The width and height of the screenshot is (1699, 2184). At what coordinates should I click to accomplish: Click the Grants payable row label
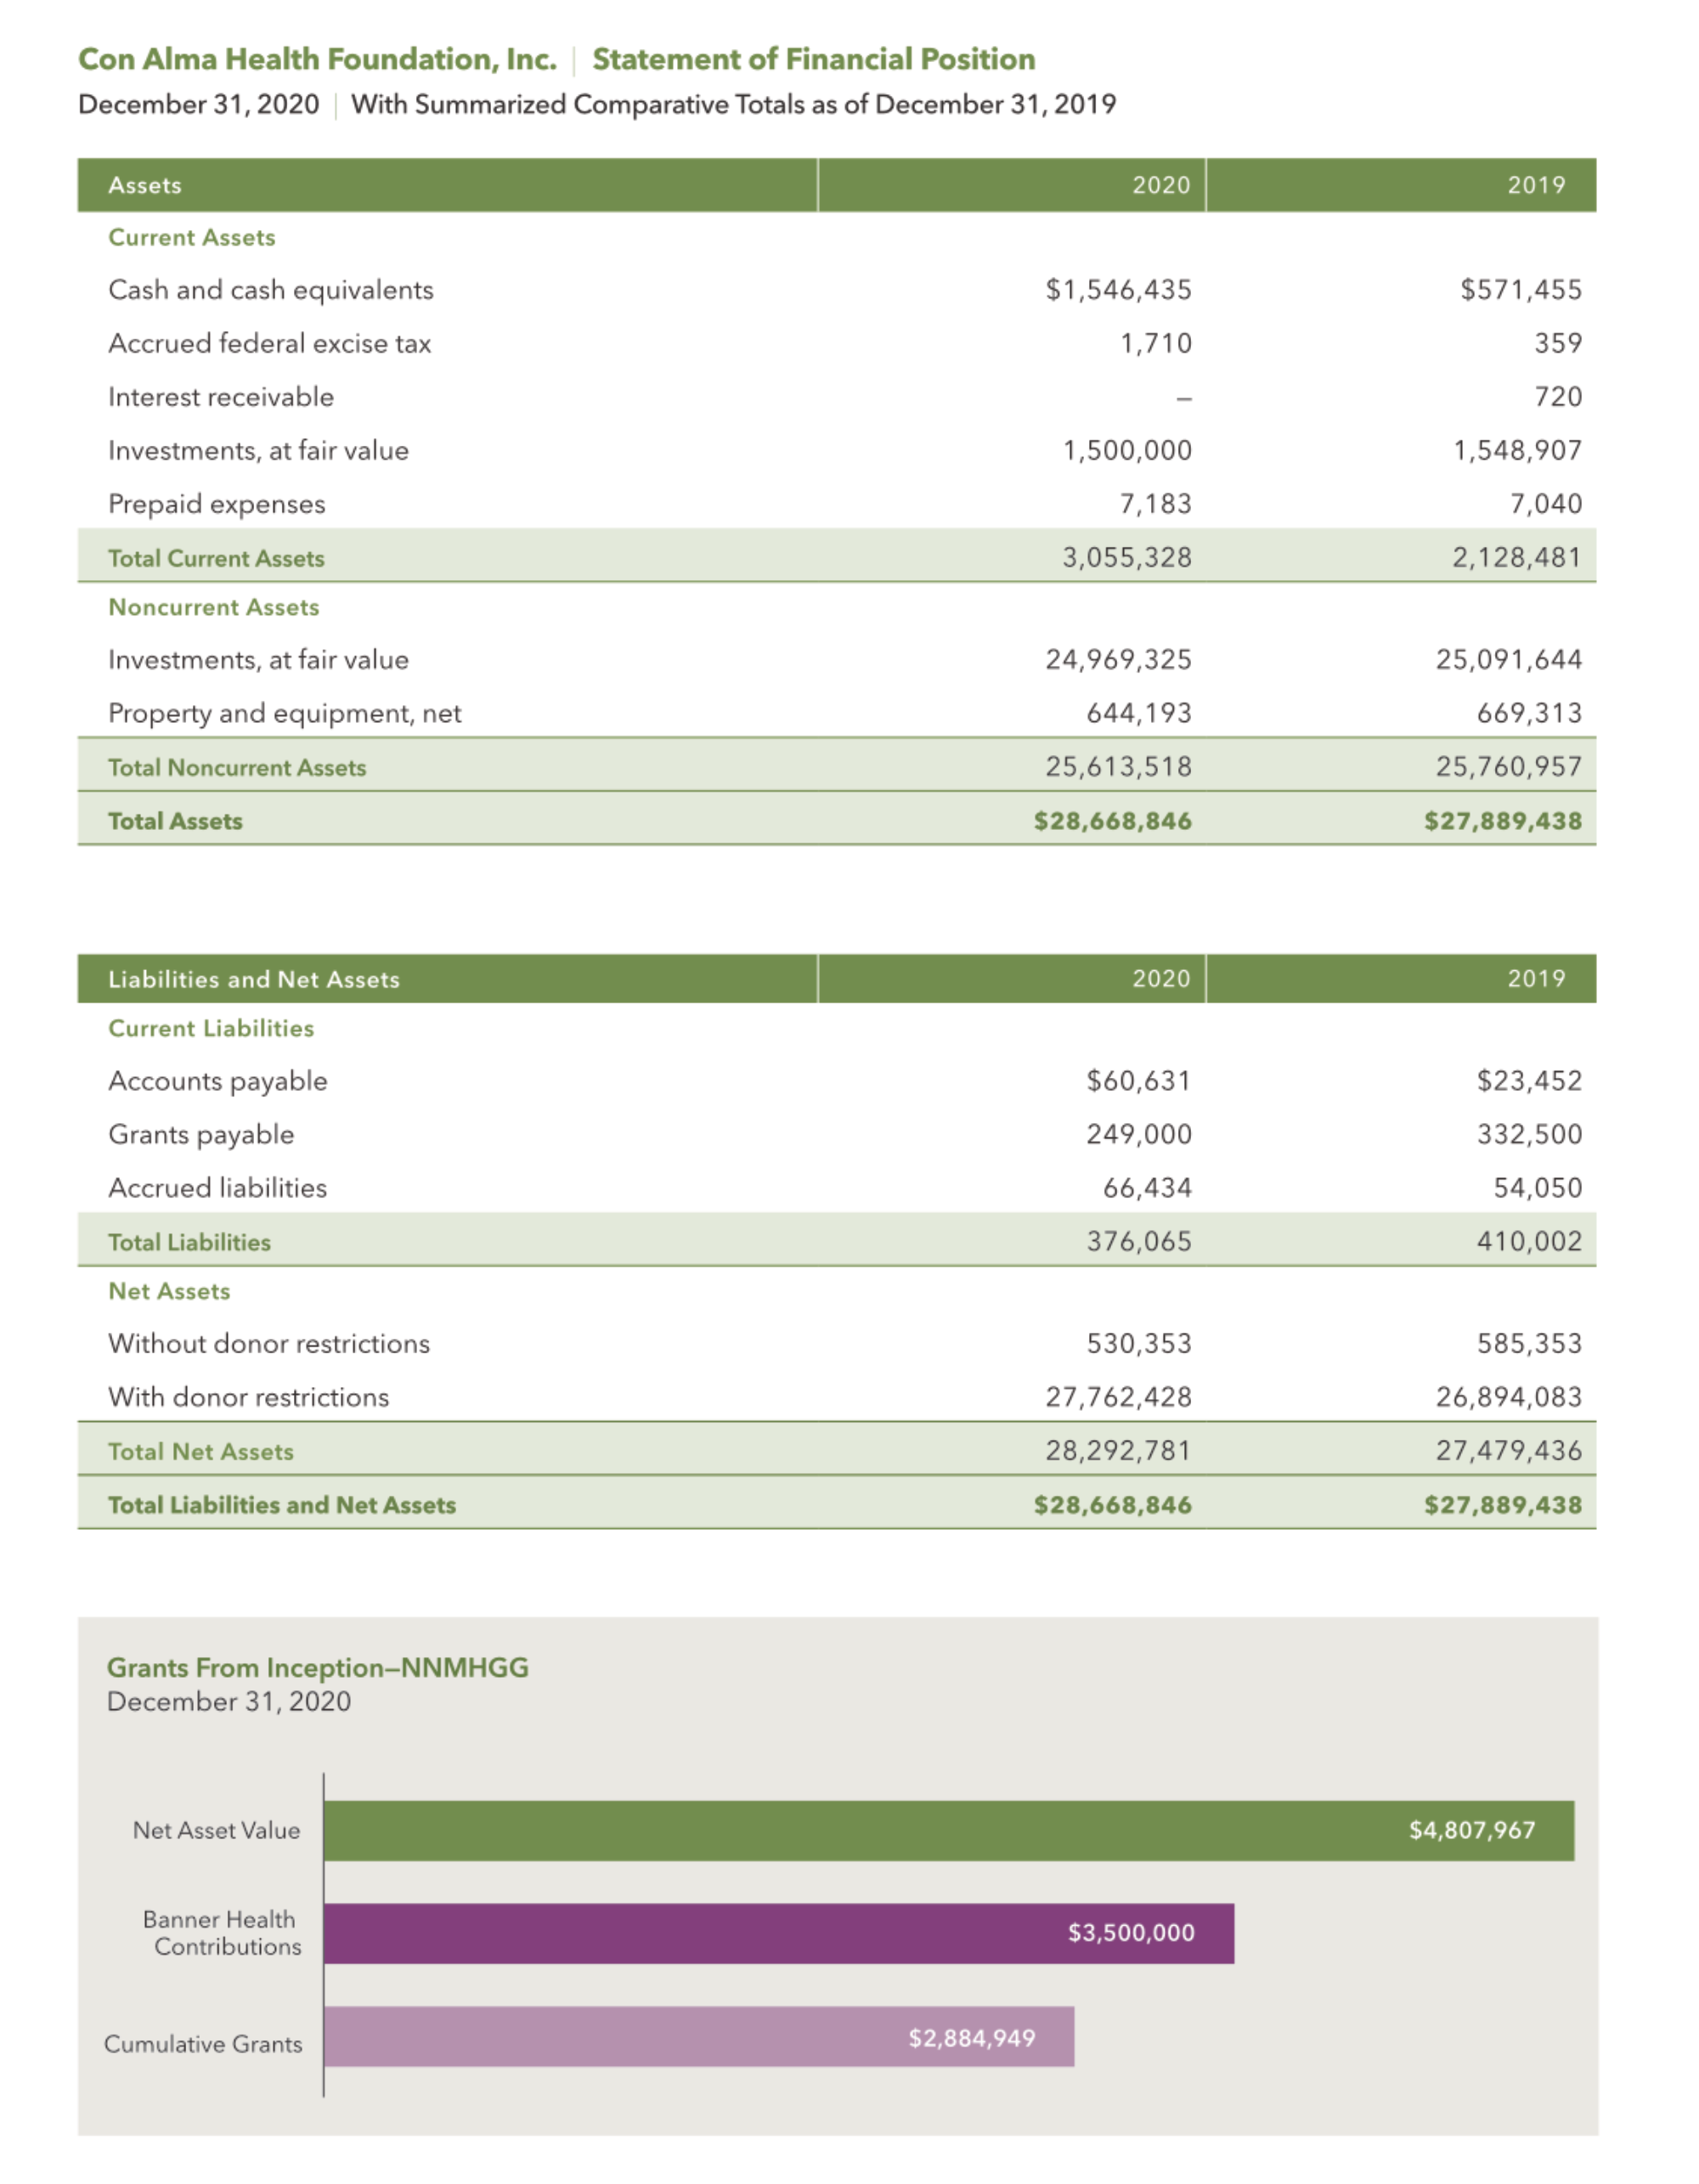pyautogui.click(x=201, y=1134)
